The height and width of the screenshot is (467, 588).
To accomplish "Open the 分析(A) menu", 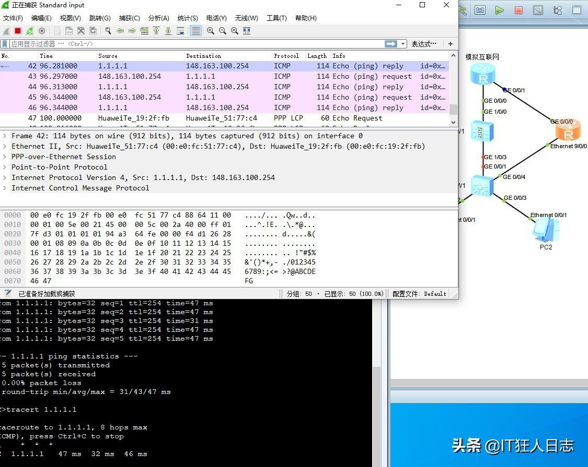I will [x=158, y=18].
